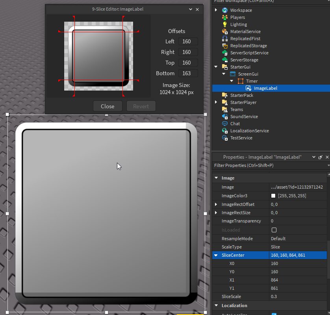330x315 pixels.
Task: Click the ImageTransparency value field
Action: pyautogui.click(x=298, y=221)
